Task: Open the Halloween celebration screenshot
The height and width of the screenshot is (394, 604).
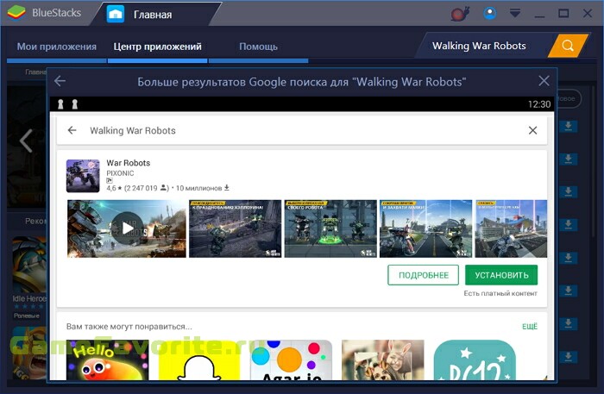Action: [235, 228]
